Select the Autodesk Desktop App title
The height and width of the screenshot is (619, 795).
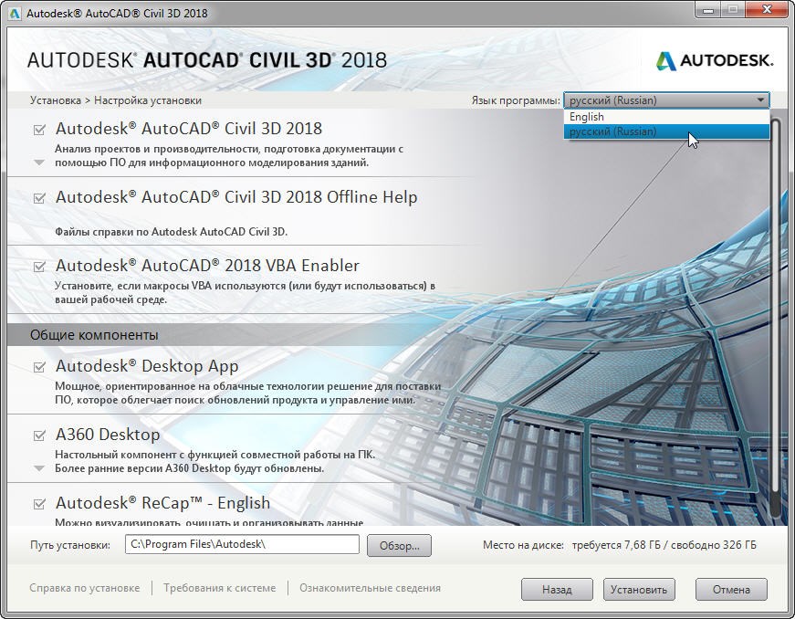click(147, 366)
